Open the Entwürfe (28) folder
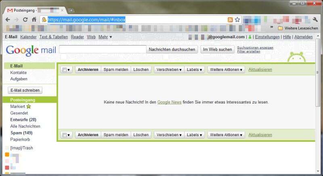The width and height of the screenshot is (323, 176). click(23, 120)
